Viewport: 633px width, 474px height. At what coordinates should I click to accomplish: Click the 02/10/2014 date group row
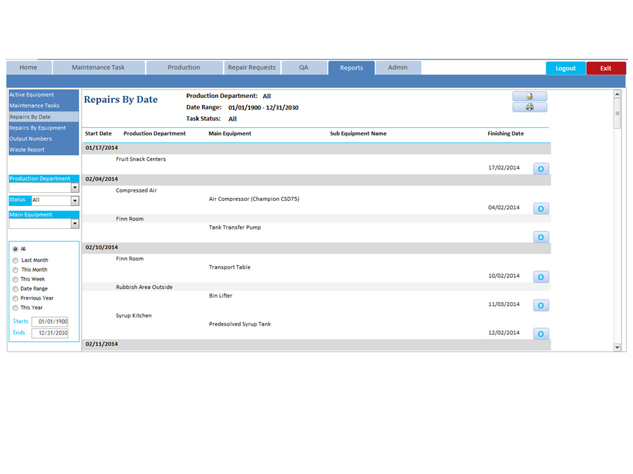pos(316,248)
